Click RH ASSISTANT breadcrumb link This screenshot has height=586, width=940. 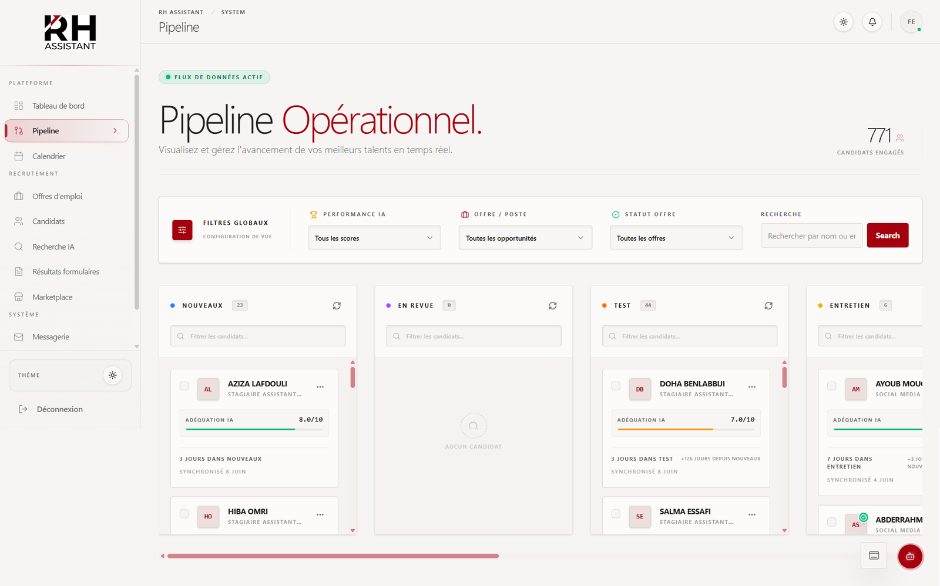point(181,12)
